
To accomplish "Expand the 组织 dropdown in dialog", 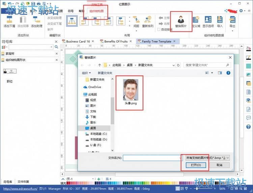I will [x=86, y=73].
